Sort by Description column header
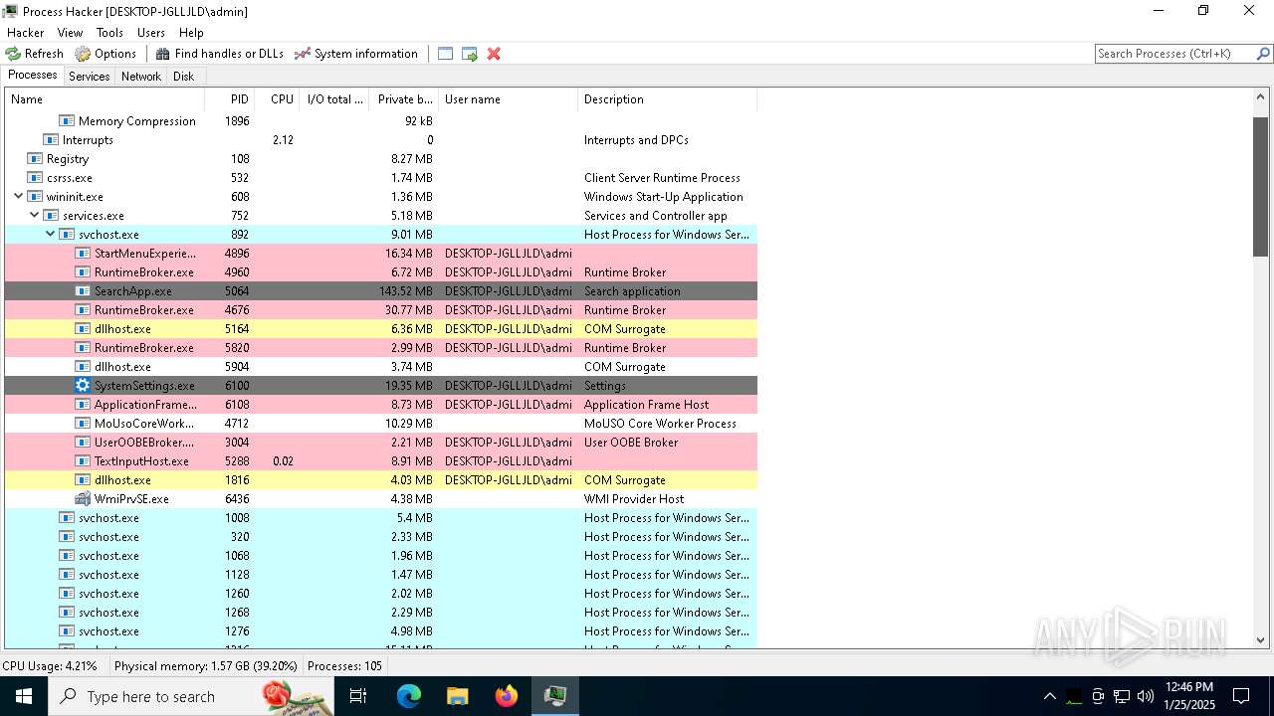Screen dimensions: 1274x716 click(x=667, y=99)
